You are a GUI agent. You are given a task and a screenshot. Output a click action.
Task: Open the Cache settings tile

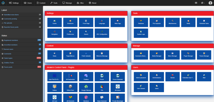click(55, 22)
